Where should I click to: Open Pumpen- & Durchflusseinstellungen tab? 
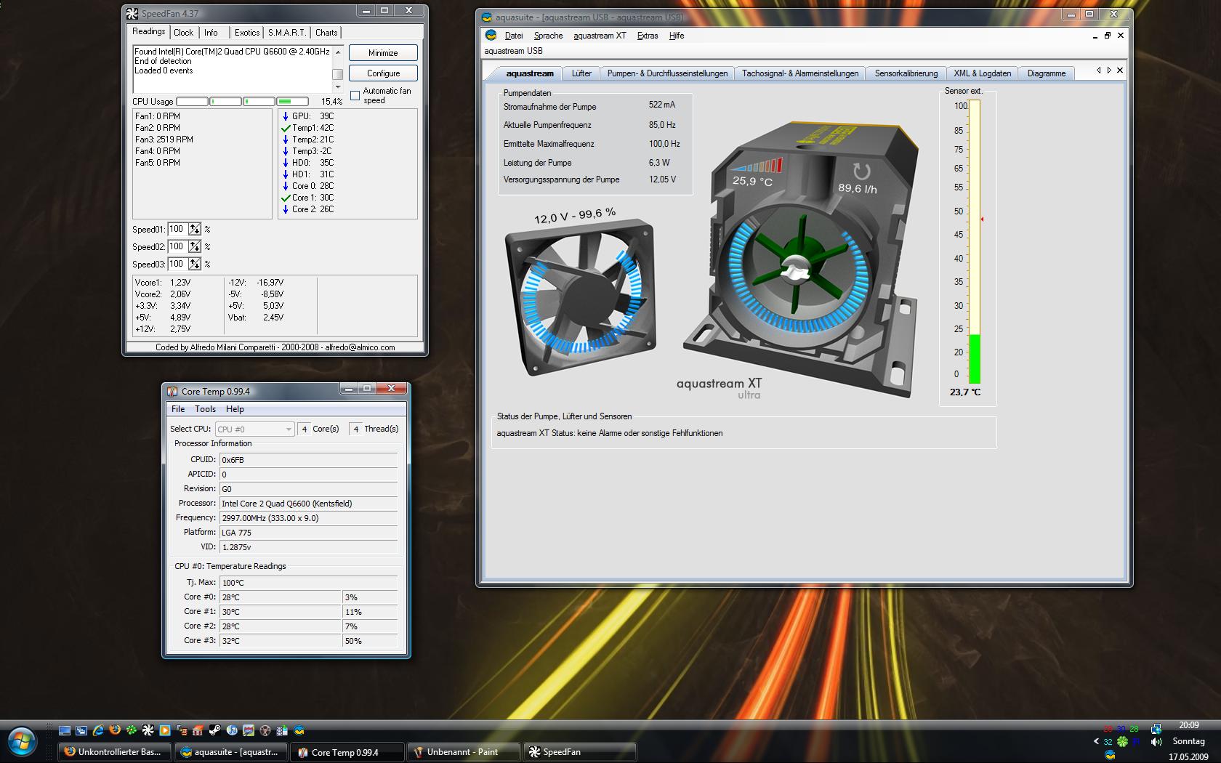tap(667, 73)
